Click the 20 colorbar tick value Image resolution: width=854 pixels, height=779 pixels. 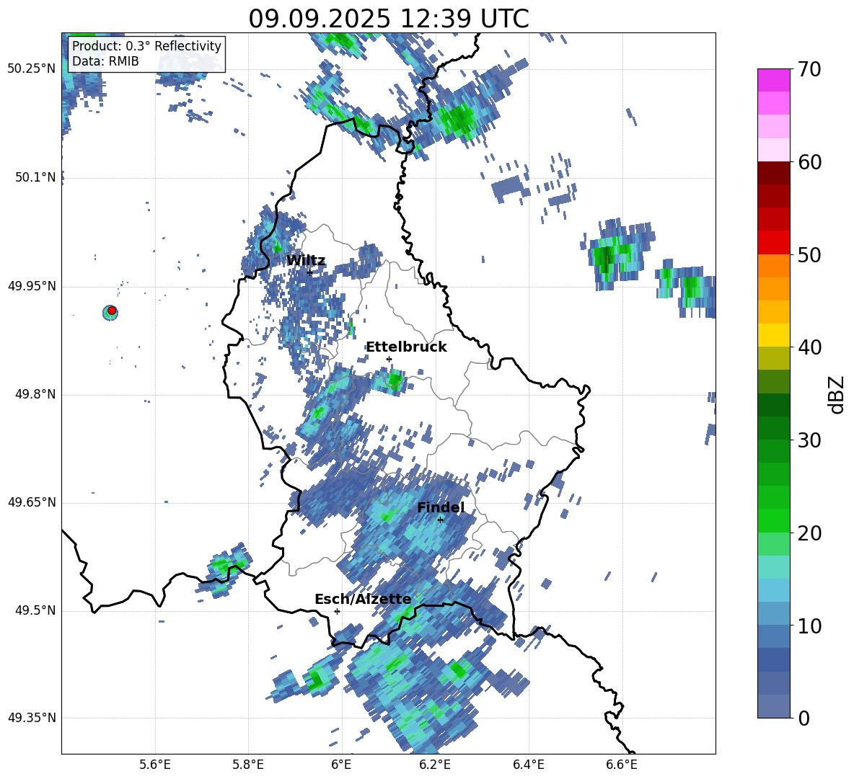click(x=810, y=533)
